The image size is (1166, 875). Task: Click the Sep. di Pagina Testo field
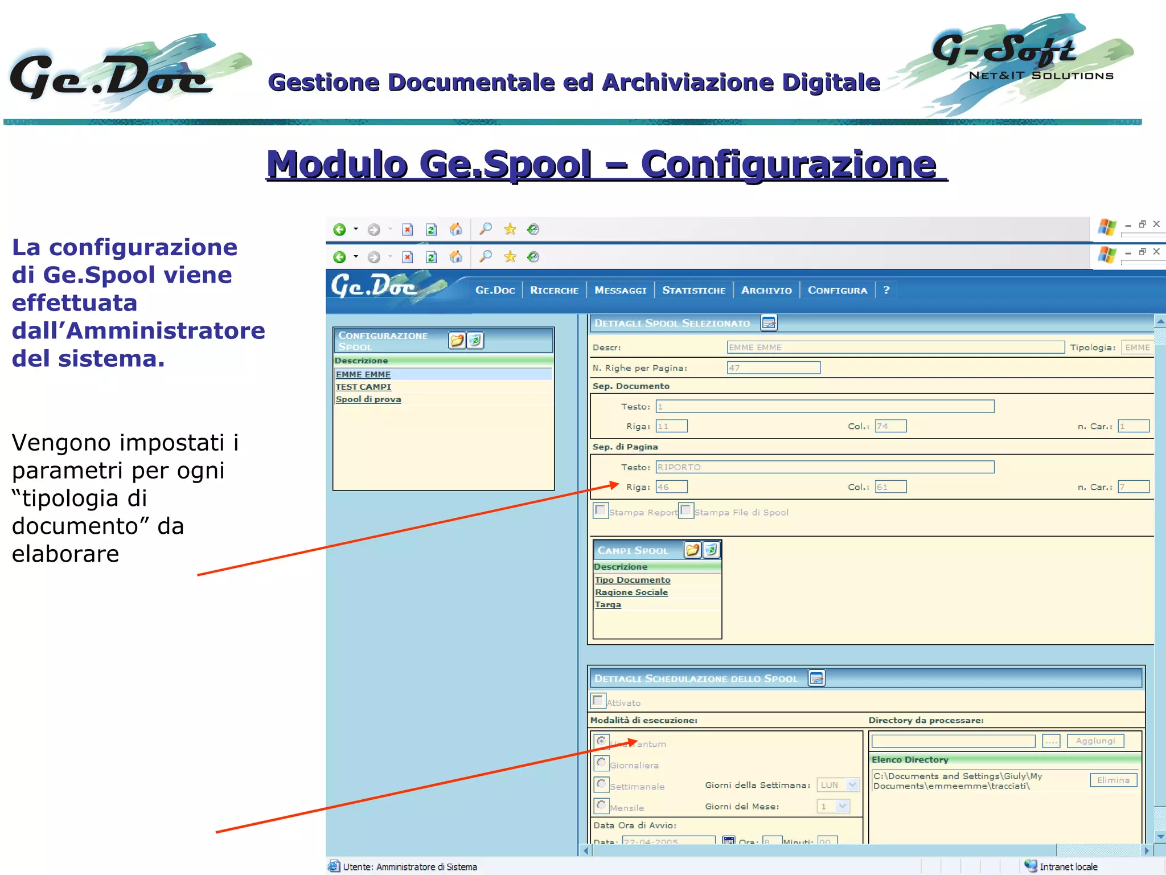(x=825, y=467)
